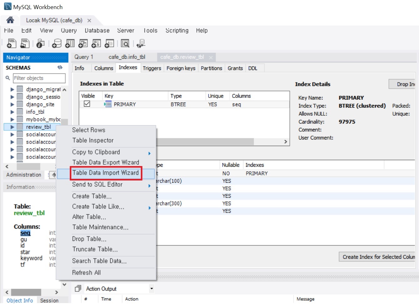419x304 pixels.
Task: Choose Table Inspector from context menu
Action: click(x=93, y=140)
